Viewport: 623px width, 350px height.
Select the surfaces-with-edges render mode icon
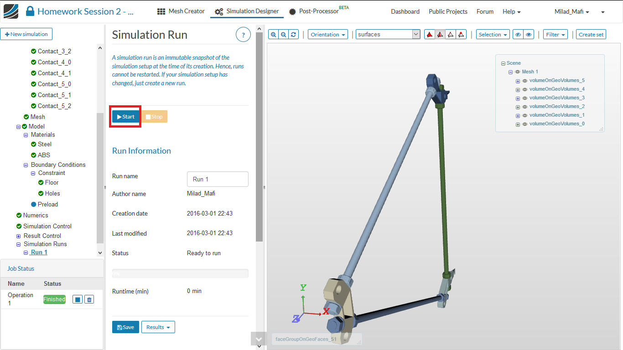coord(440,34)
